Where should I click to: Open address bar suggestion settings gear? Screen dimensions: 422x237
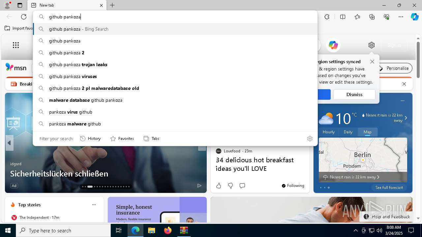click(310, 139)
